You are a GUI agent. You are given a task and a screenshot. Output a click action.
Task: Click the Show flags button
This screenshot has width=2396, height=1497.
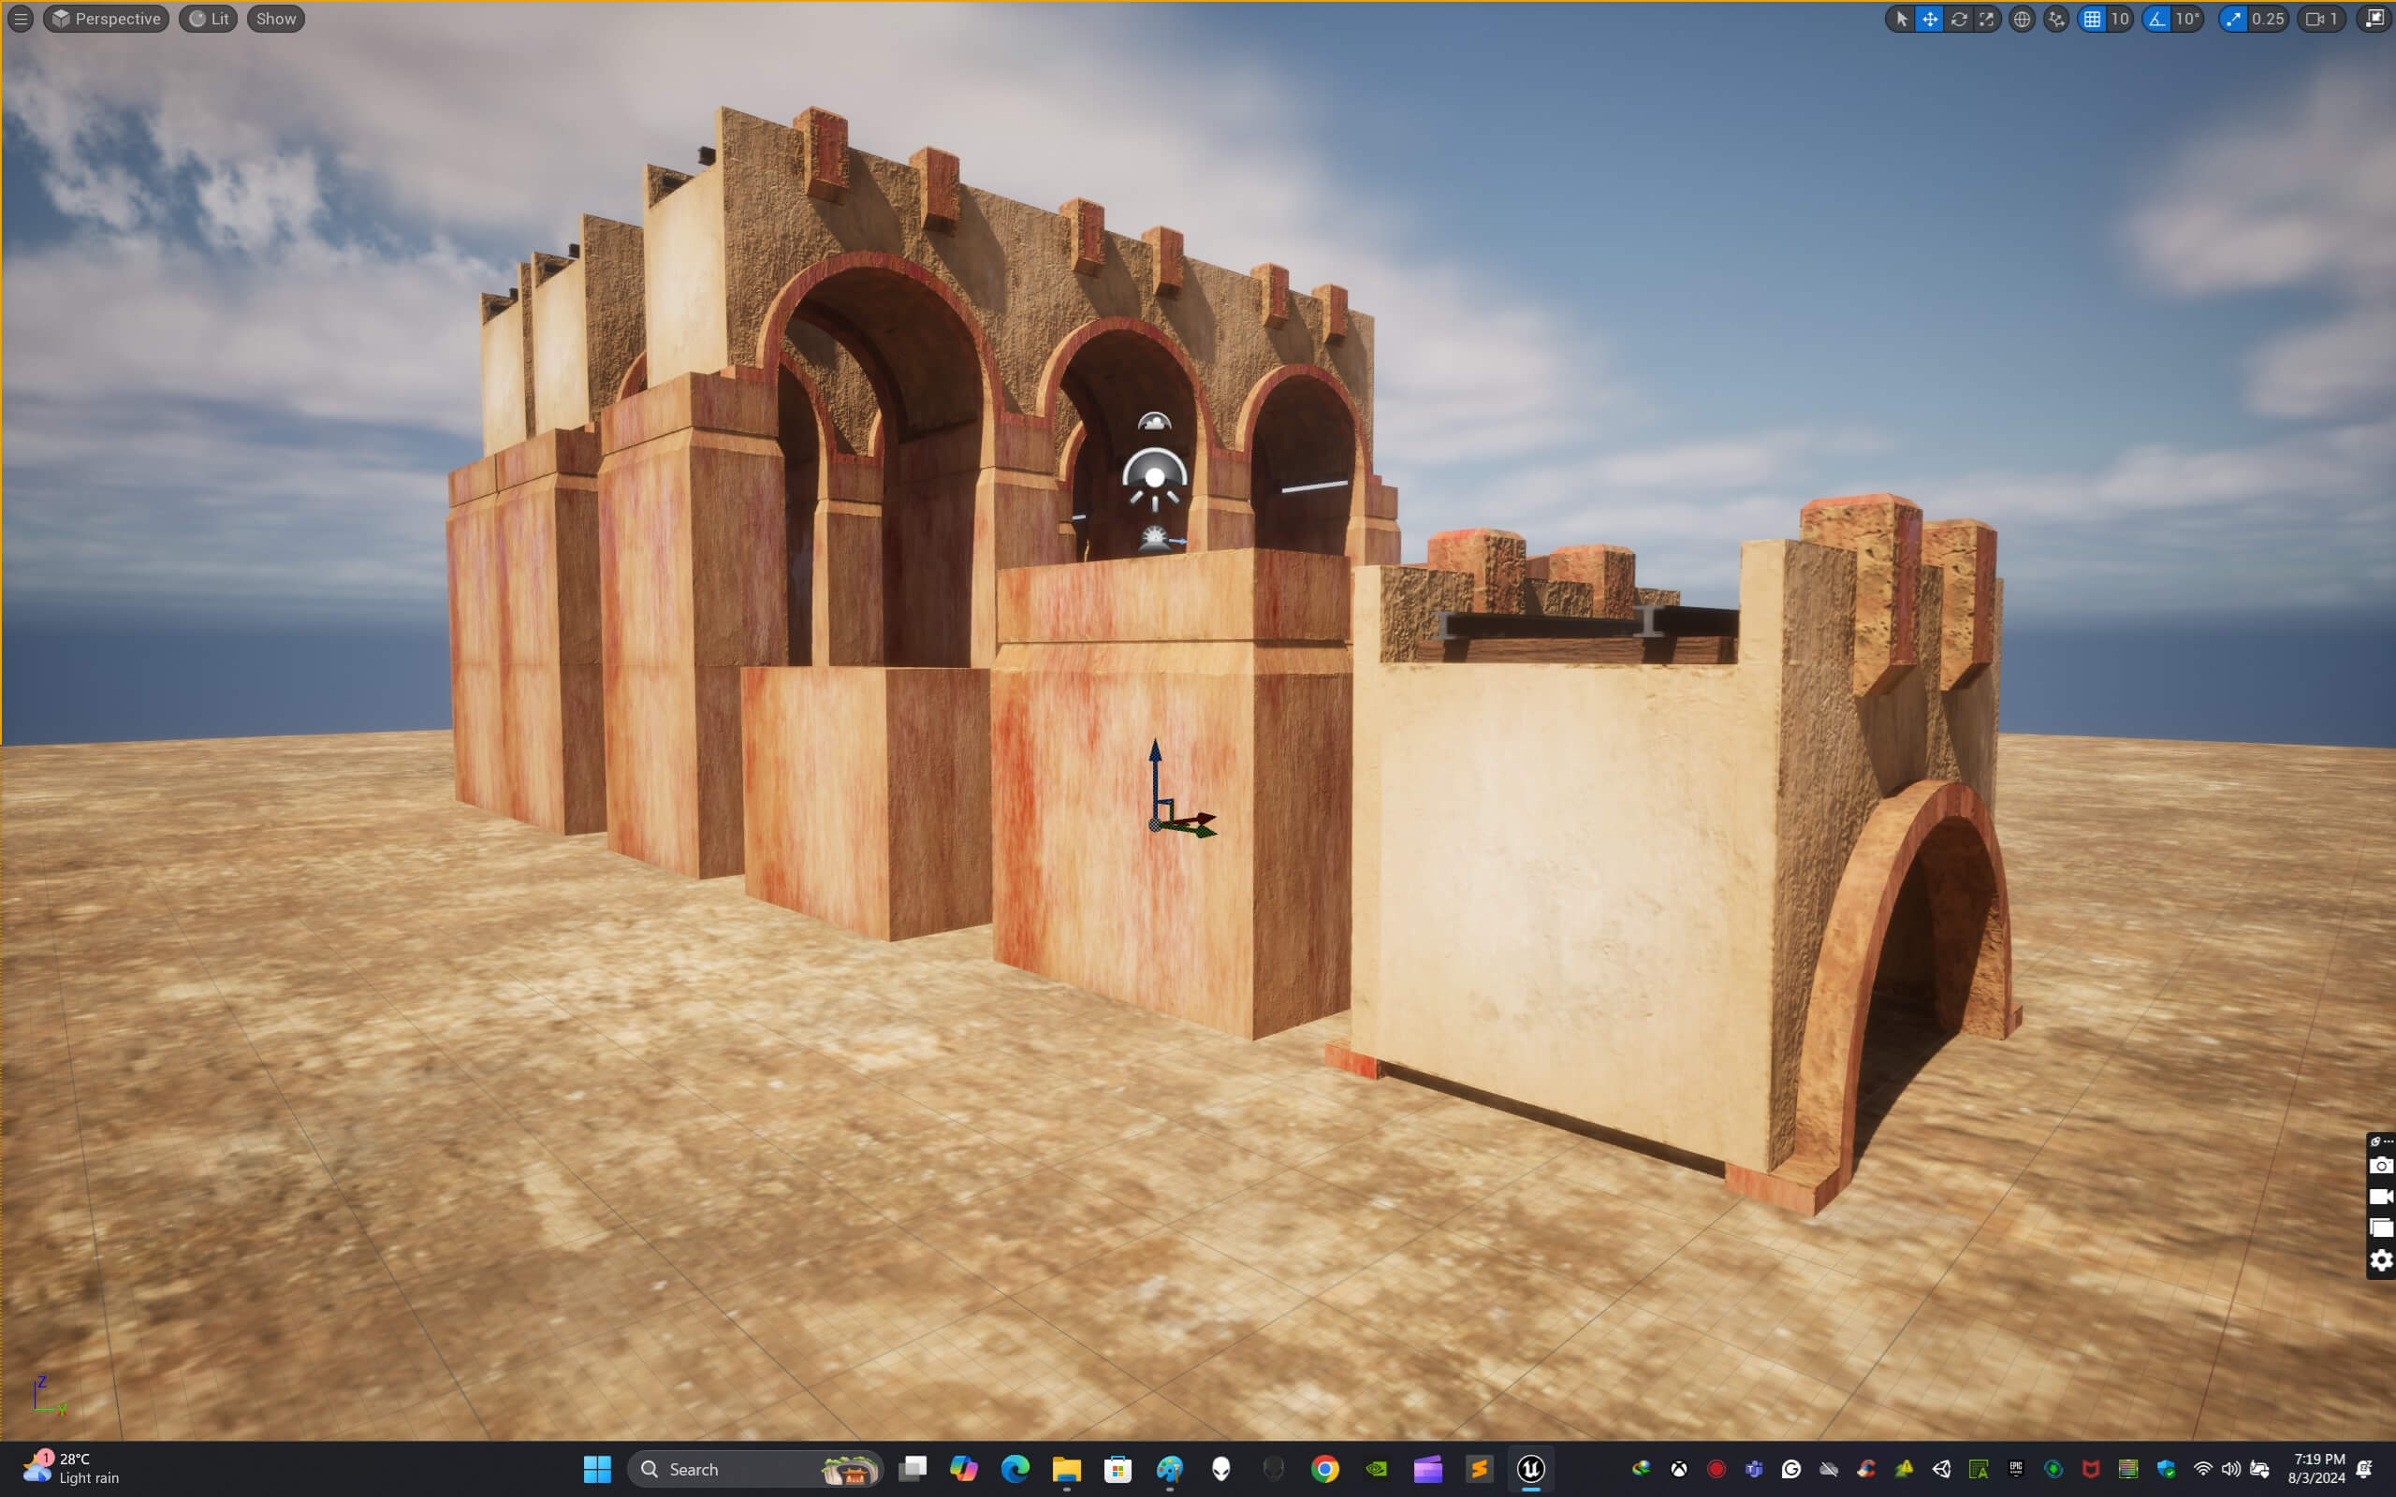pyautogui.click(x=275, y=19)
